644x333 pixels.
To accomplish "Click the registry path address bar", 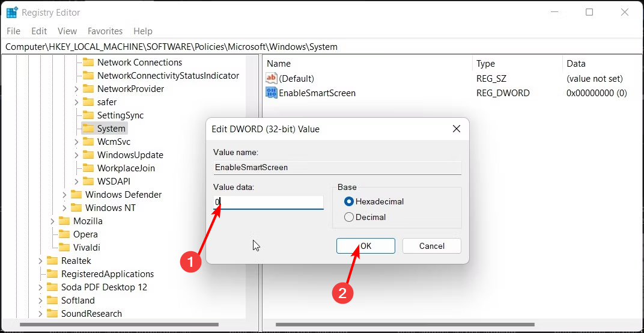I will pyautogui.click(x=322, y=47).
